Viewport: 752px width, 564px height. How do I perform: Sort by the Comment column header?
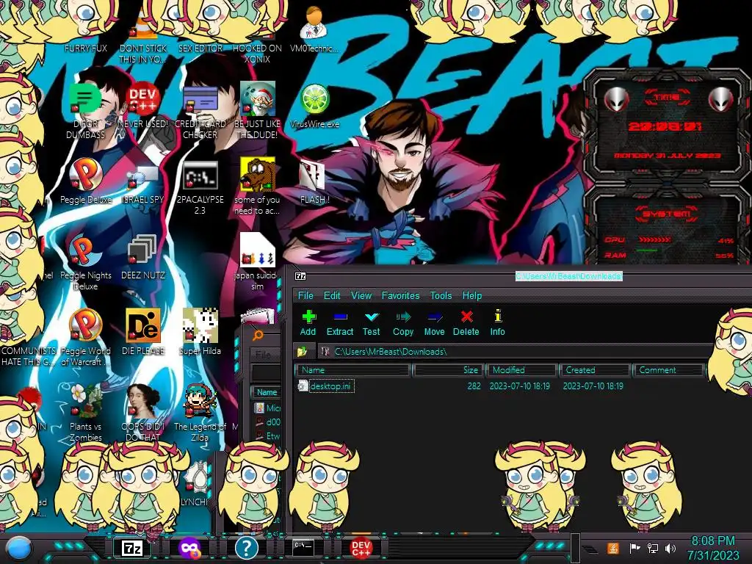point(668,370)
